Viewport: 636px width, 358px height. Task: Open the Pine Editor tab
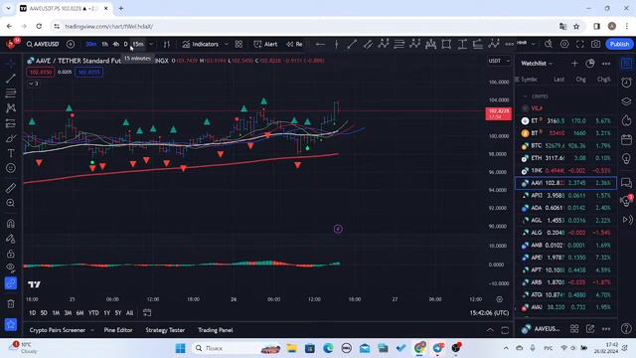click(118, 330)
